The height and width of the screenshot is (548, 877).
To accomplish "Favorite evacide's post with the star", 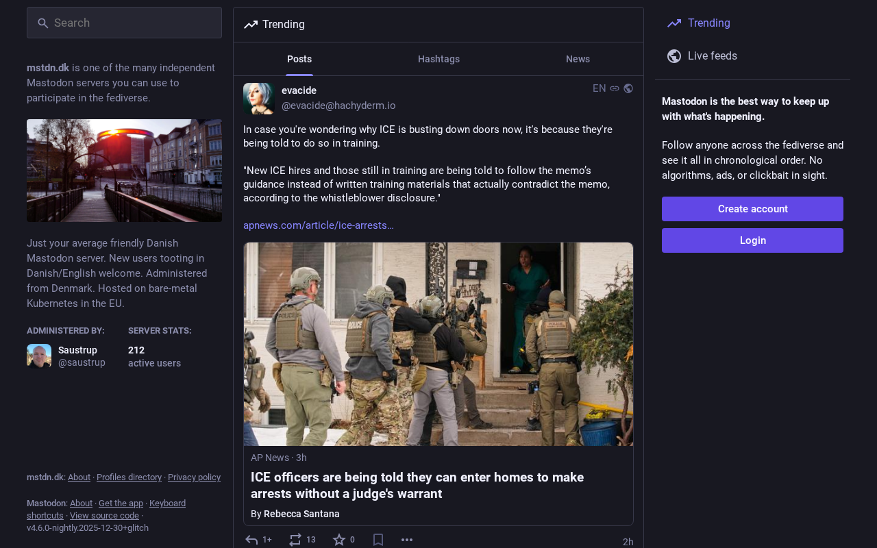I will point(339,540).
